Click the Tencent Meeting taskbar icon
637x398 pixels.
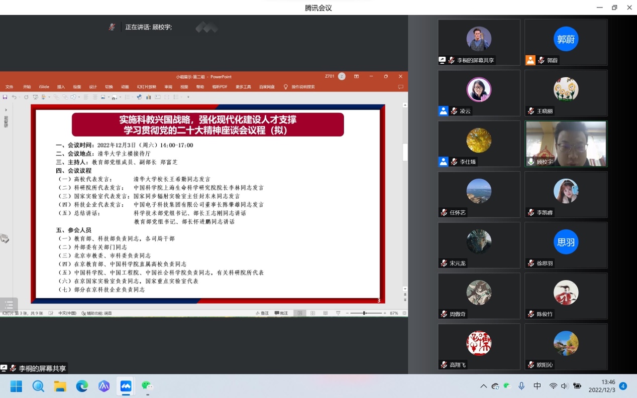click(x=126, y=386)
